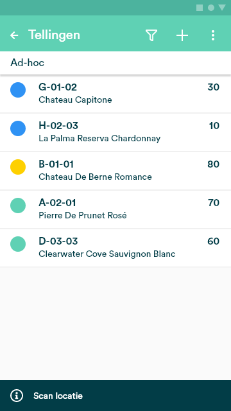Open Chateau De Berne Romance count
The width and height of the screenshot is (231, 411).
click(116, 171)
